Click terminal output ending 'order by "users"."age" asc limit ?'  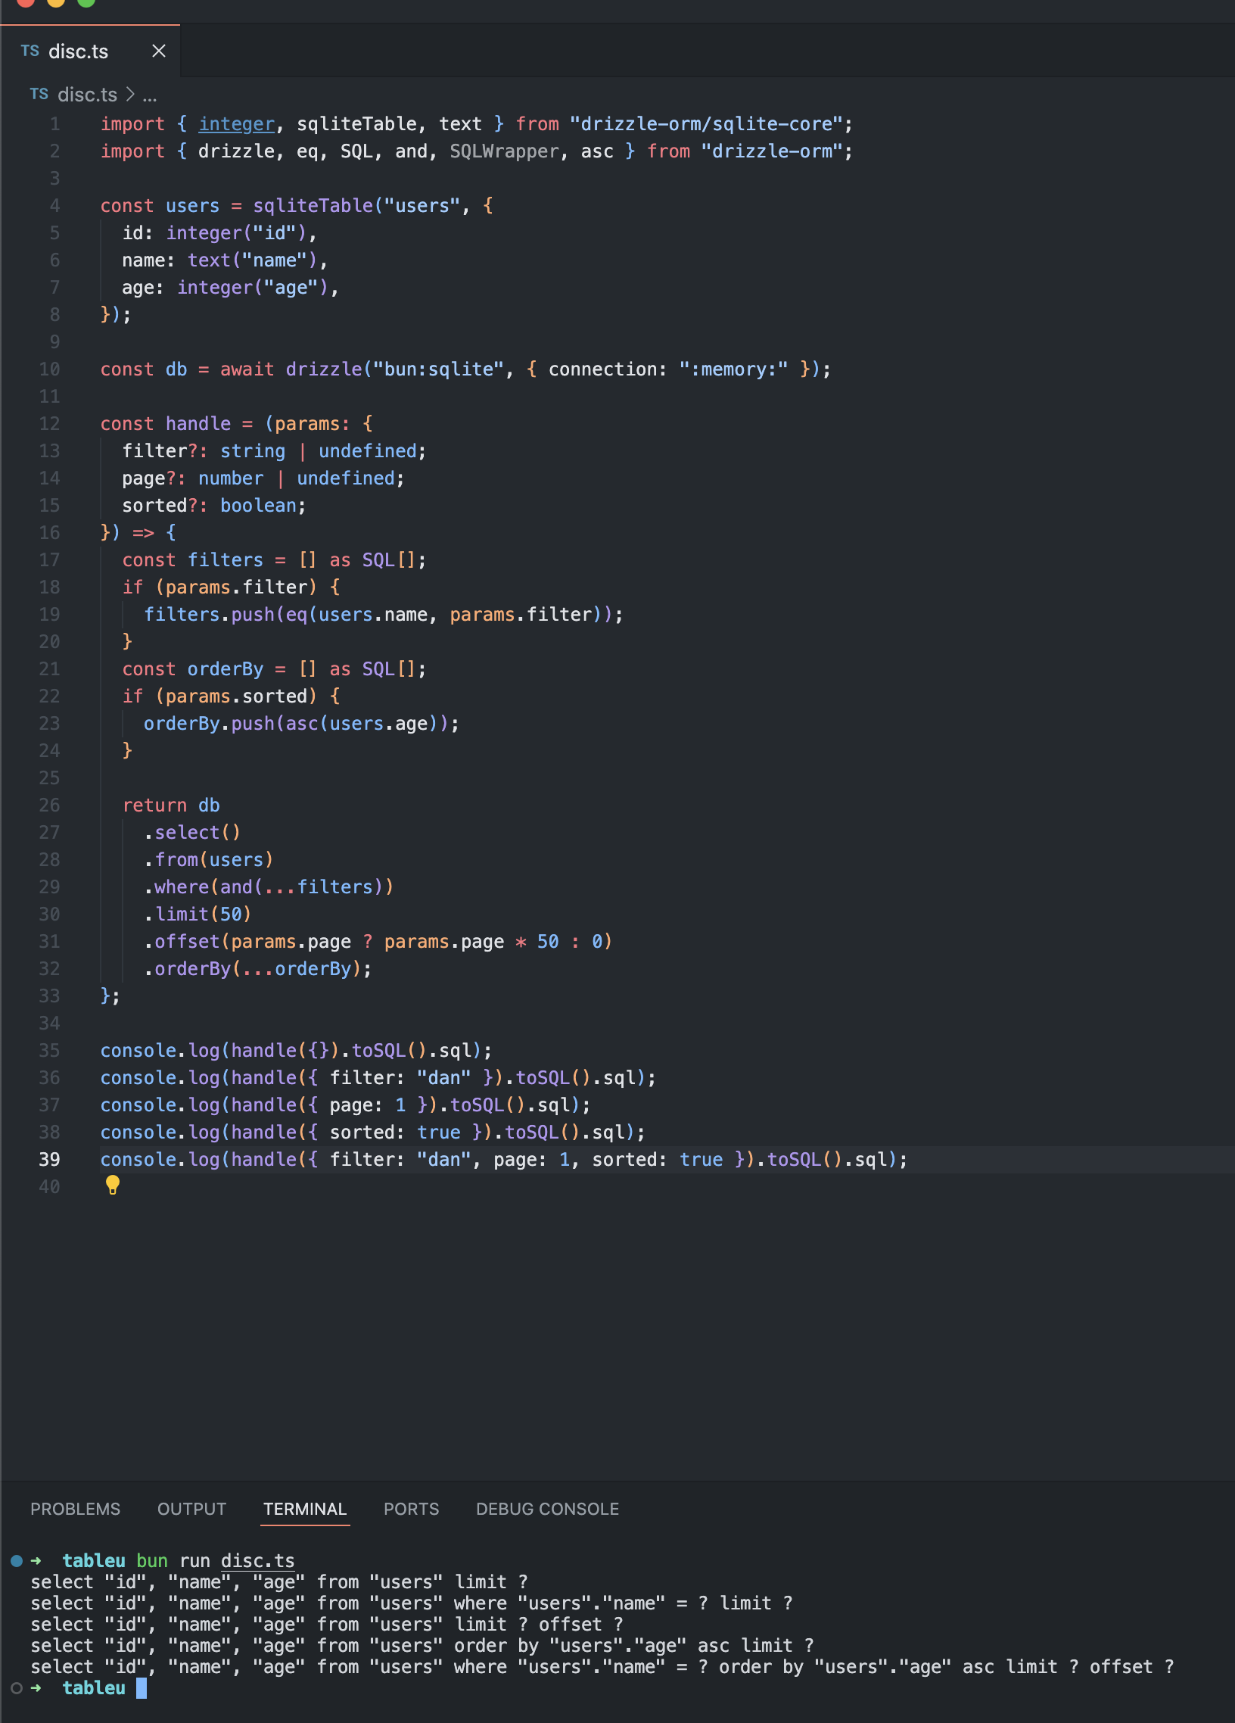pos(422,1646)
